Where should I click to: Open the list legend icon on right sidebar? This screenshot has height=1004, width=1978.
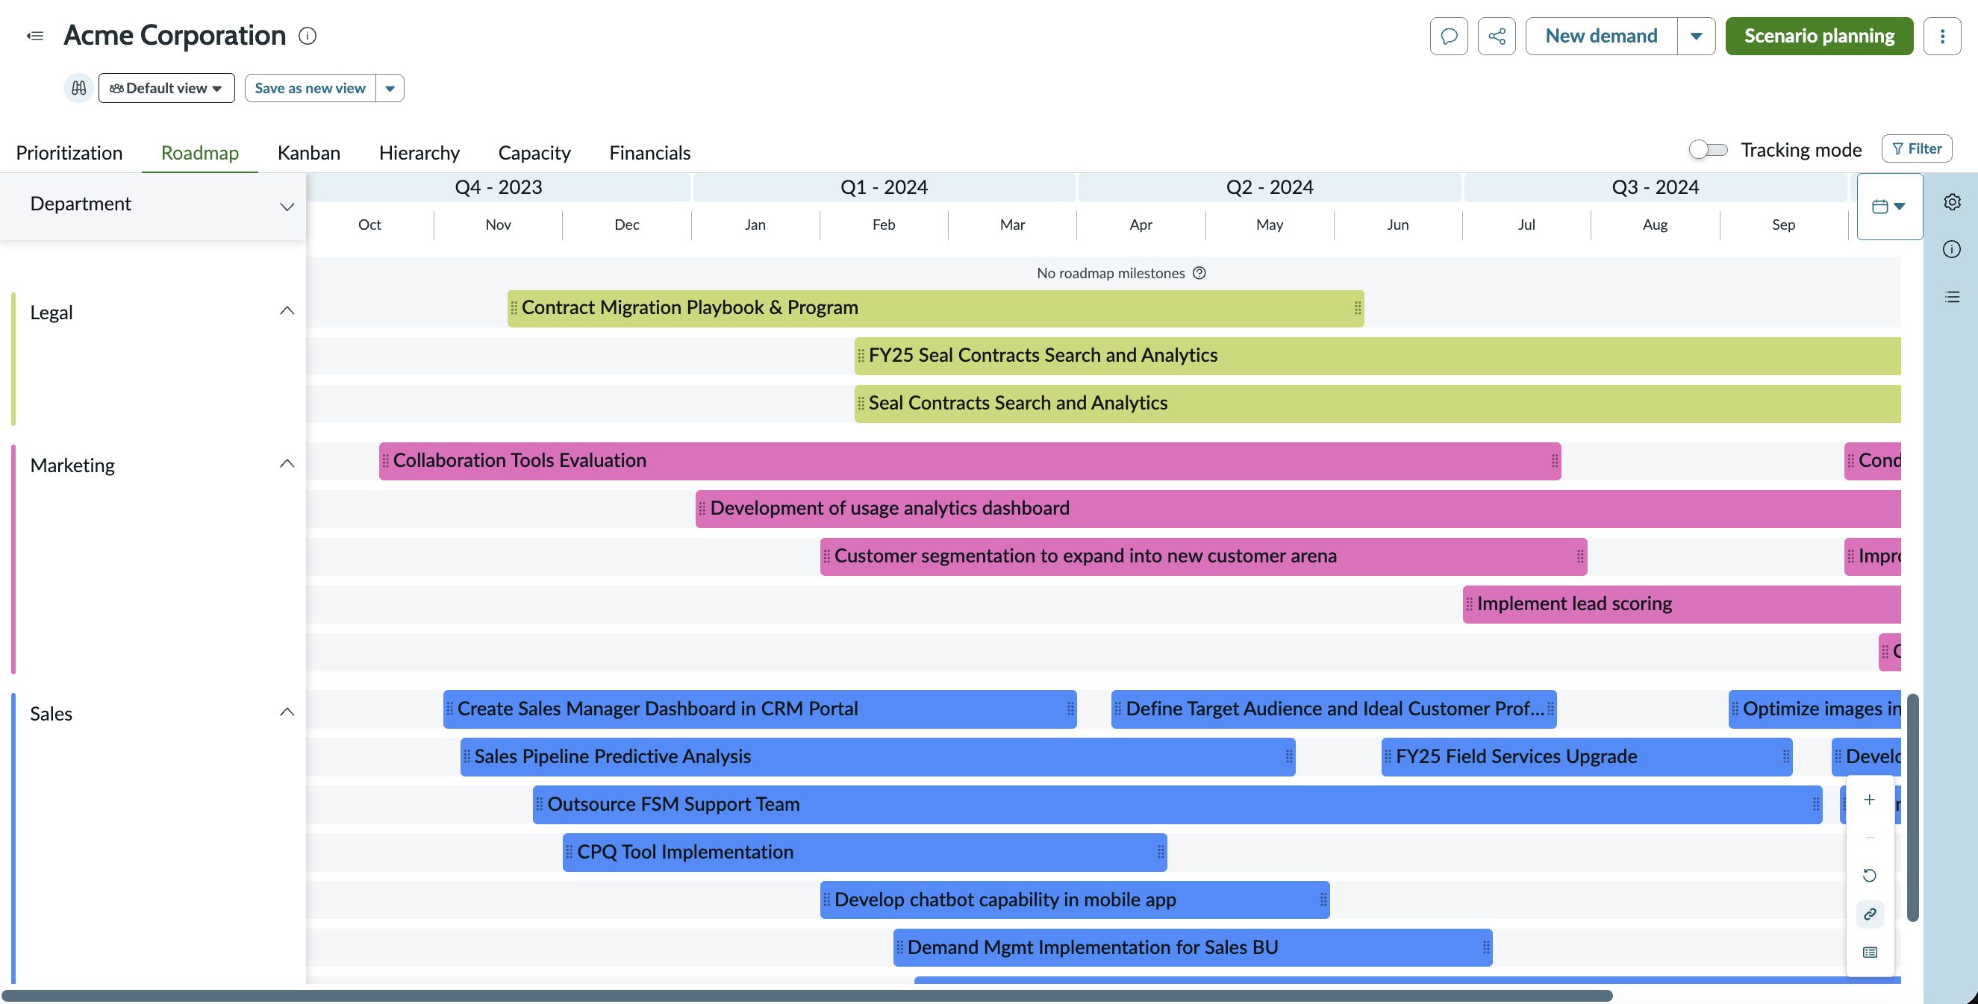[x=1951, y=297]
